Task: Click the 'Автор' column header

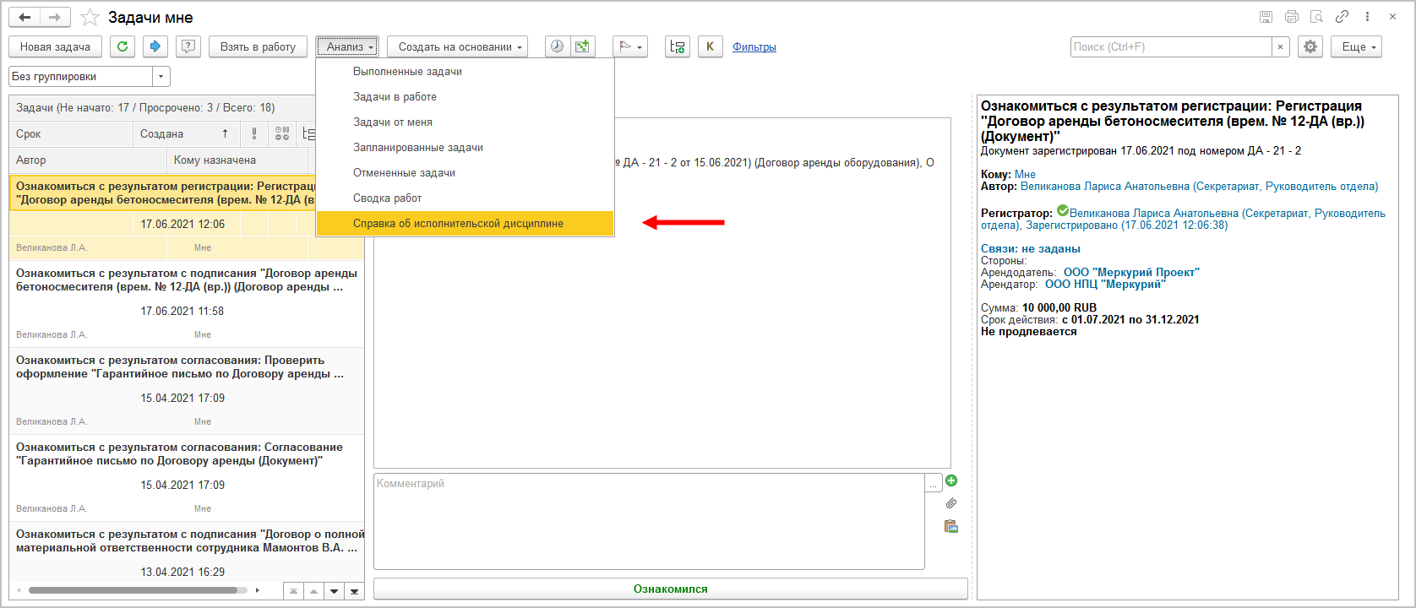Action: [x=88, y=160]
